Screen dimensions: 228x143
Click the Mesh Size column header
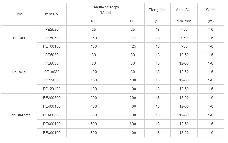(184, 10)
